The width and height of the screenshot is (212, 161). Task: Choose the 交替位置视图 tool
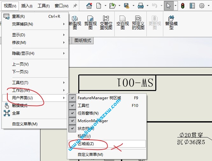tap(106, 23)
